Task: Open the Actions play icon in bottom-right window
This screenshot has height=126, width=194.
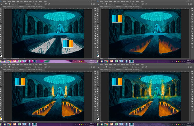Action: tap(192, 97)
